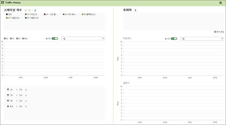226x125 pixels.
Task: Toggle the check mark for the 7F legend item
Action: (40, 14)
